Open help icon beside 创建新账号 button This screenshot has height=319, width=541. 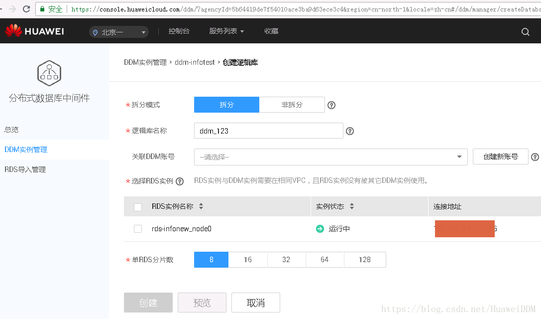[535, 157]
